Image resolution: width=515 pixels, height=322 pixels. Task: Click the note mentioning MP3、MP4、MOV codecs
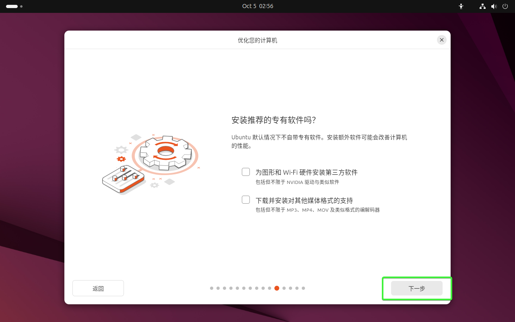point(317,210)
